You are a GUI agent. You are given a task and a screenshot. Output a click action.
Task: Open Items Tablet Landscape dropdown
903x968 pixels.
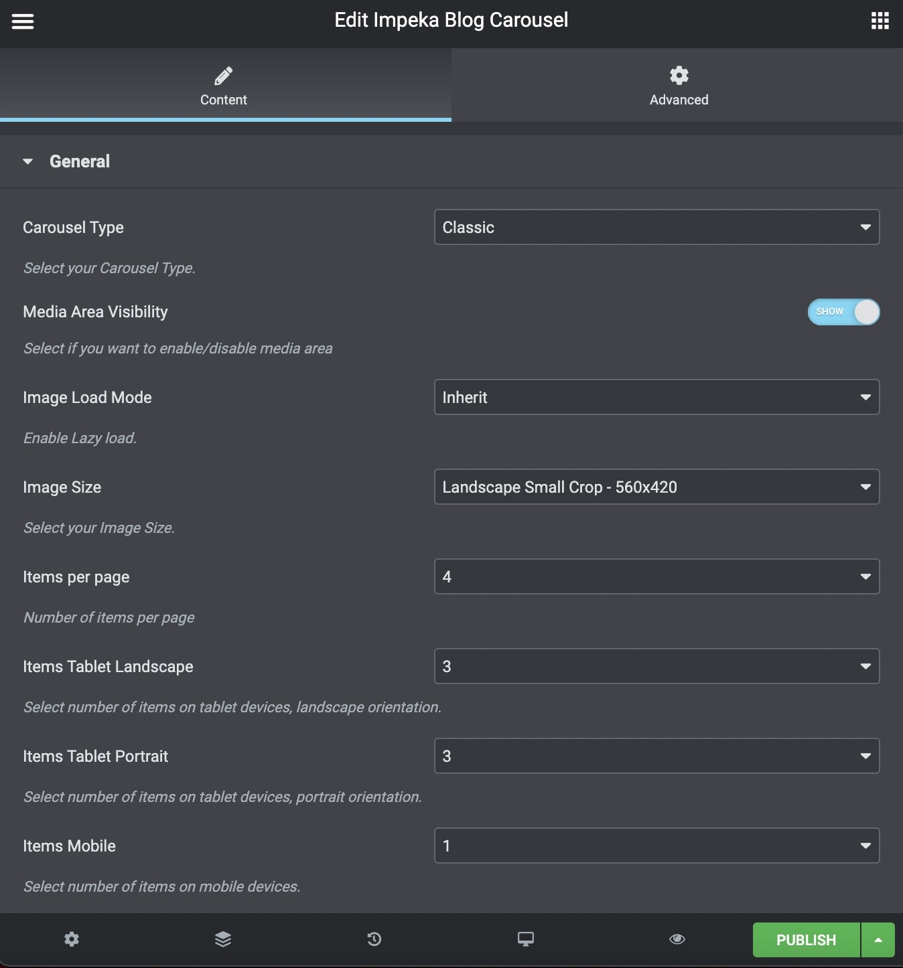656,667
